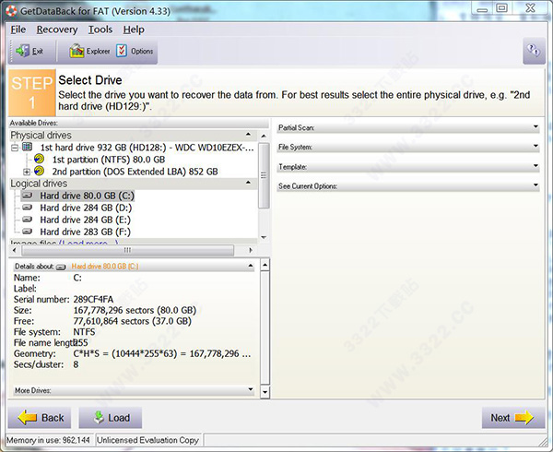This screenshot has height=452, width=553.
Task: Maximize the GetDataBack window
Action: click(x=501, y=8)
